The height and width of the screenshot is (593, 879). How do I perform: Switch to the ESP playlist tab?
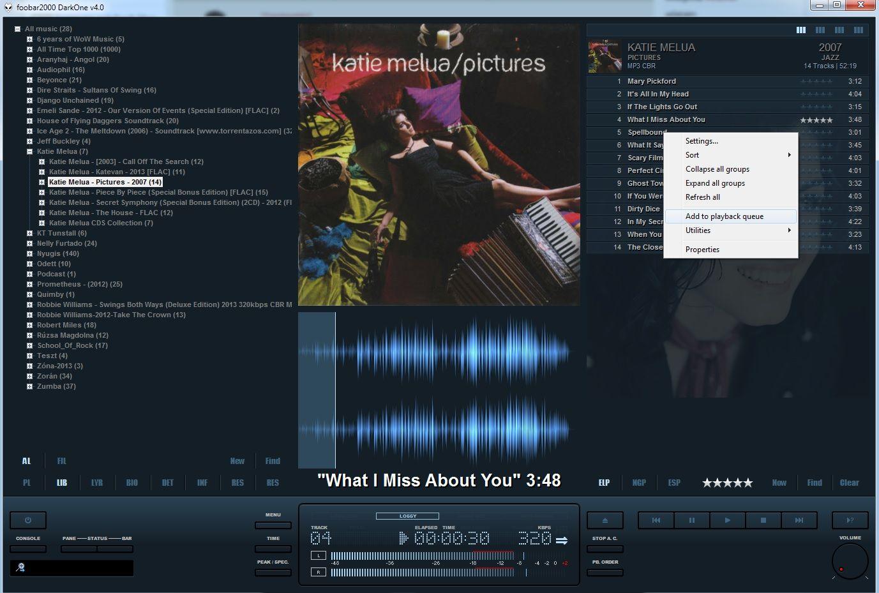(x=674, y=483)
